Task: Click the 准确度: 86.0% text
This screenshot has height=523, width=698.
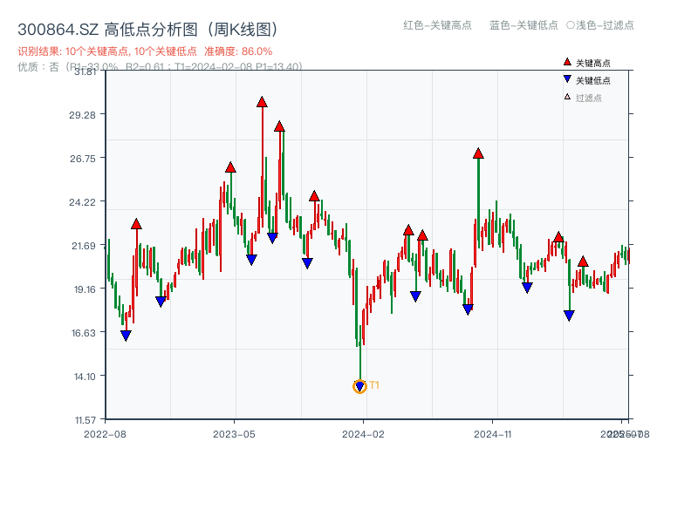Action: point(237,51)
